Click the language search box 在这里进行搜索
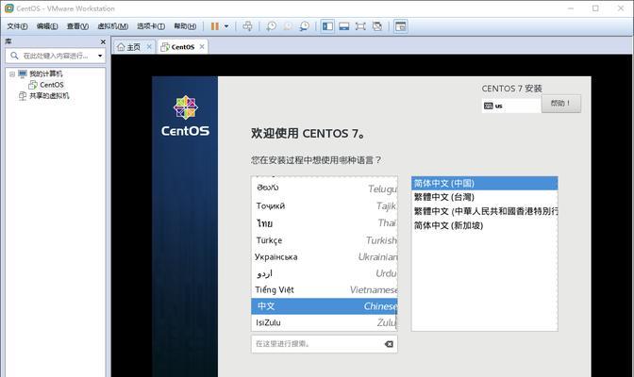Image resolution: width=634 pixels, height=377 pixels. [324, 344]
